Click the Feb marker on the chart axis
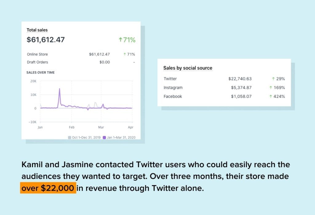The width and height of the screenshot is (315, 215). tap(71, 127)
